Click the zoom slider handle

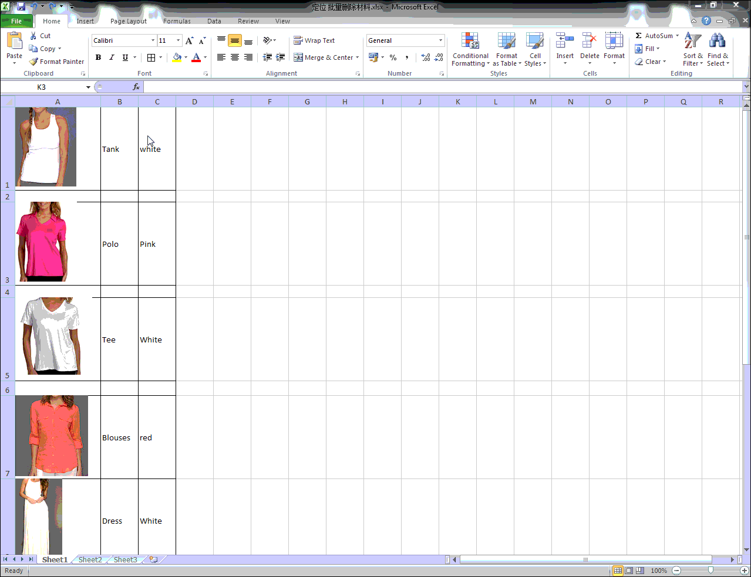[710, 570]
